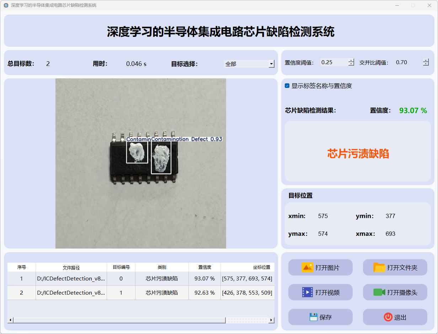Click the 置信度 column header

[204, 267]
